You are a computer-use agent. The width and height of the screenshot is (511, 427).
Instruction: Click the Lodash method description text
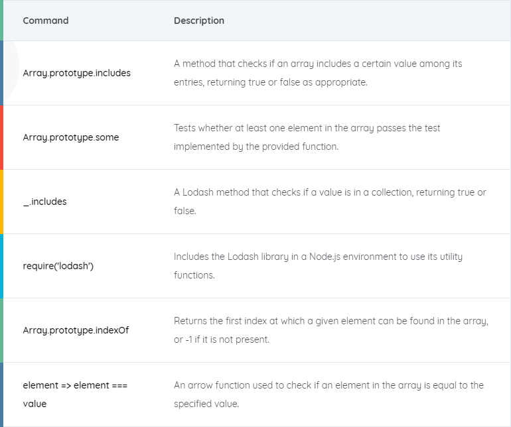tap(330, 202)
